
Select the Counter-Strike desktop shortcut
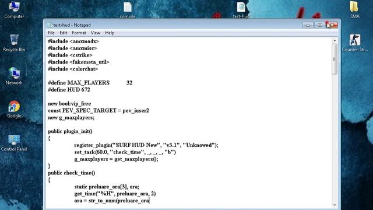(x=354, y=43)
